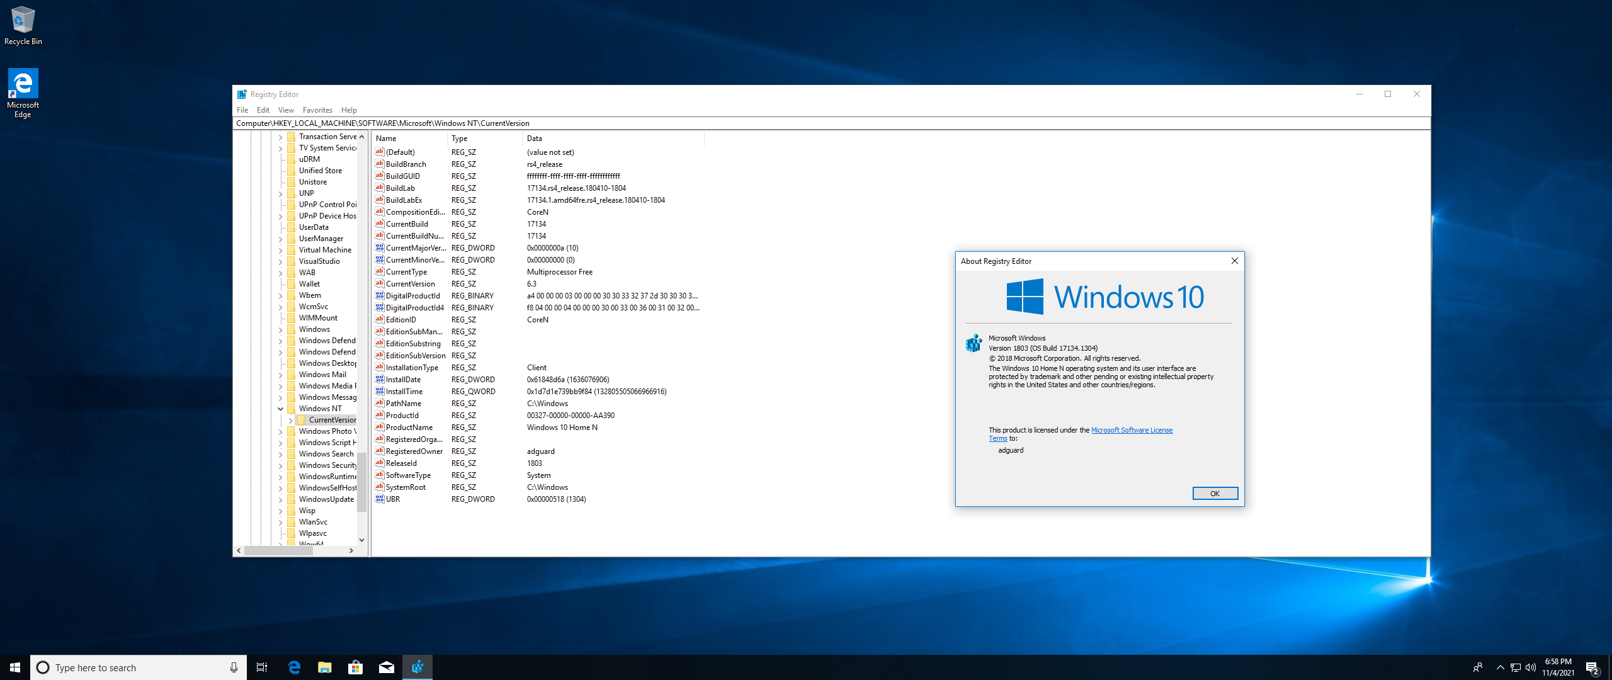Expand the Transaction Server tree node
Image resolution: width=1612 pixels, height=680 pixels.
[x=281, y=137]
